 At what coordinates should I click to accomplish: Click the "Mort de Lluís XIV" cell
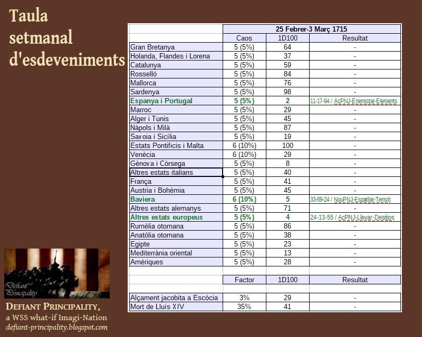coord(176,306)
